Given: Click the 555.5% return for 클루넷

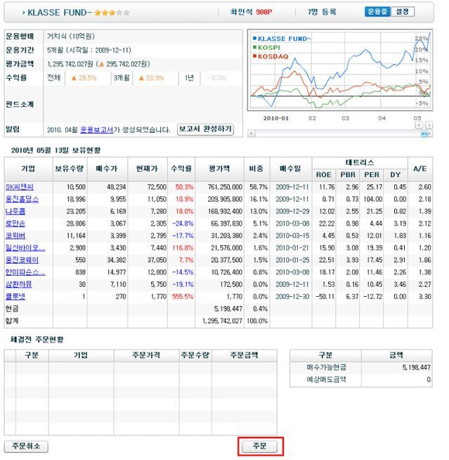Looking at the screenshot, I should tap(183, 297).
